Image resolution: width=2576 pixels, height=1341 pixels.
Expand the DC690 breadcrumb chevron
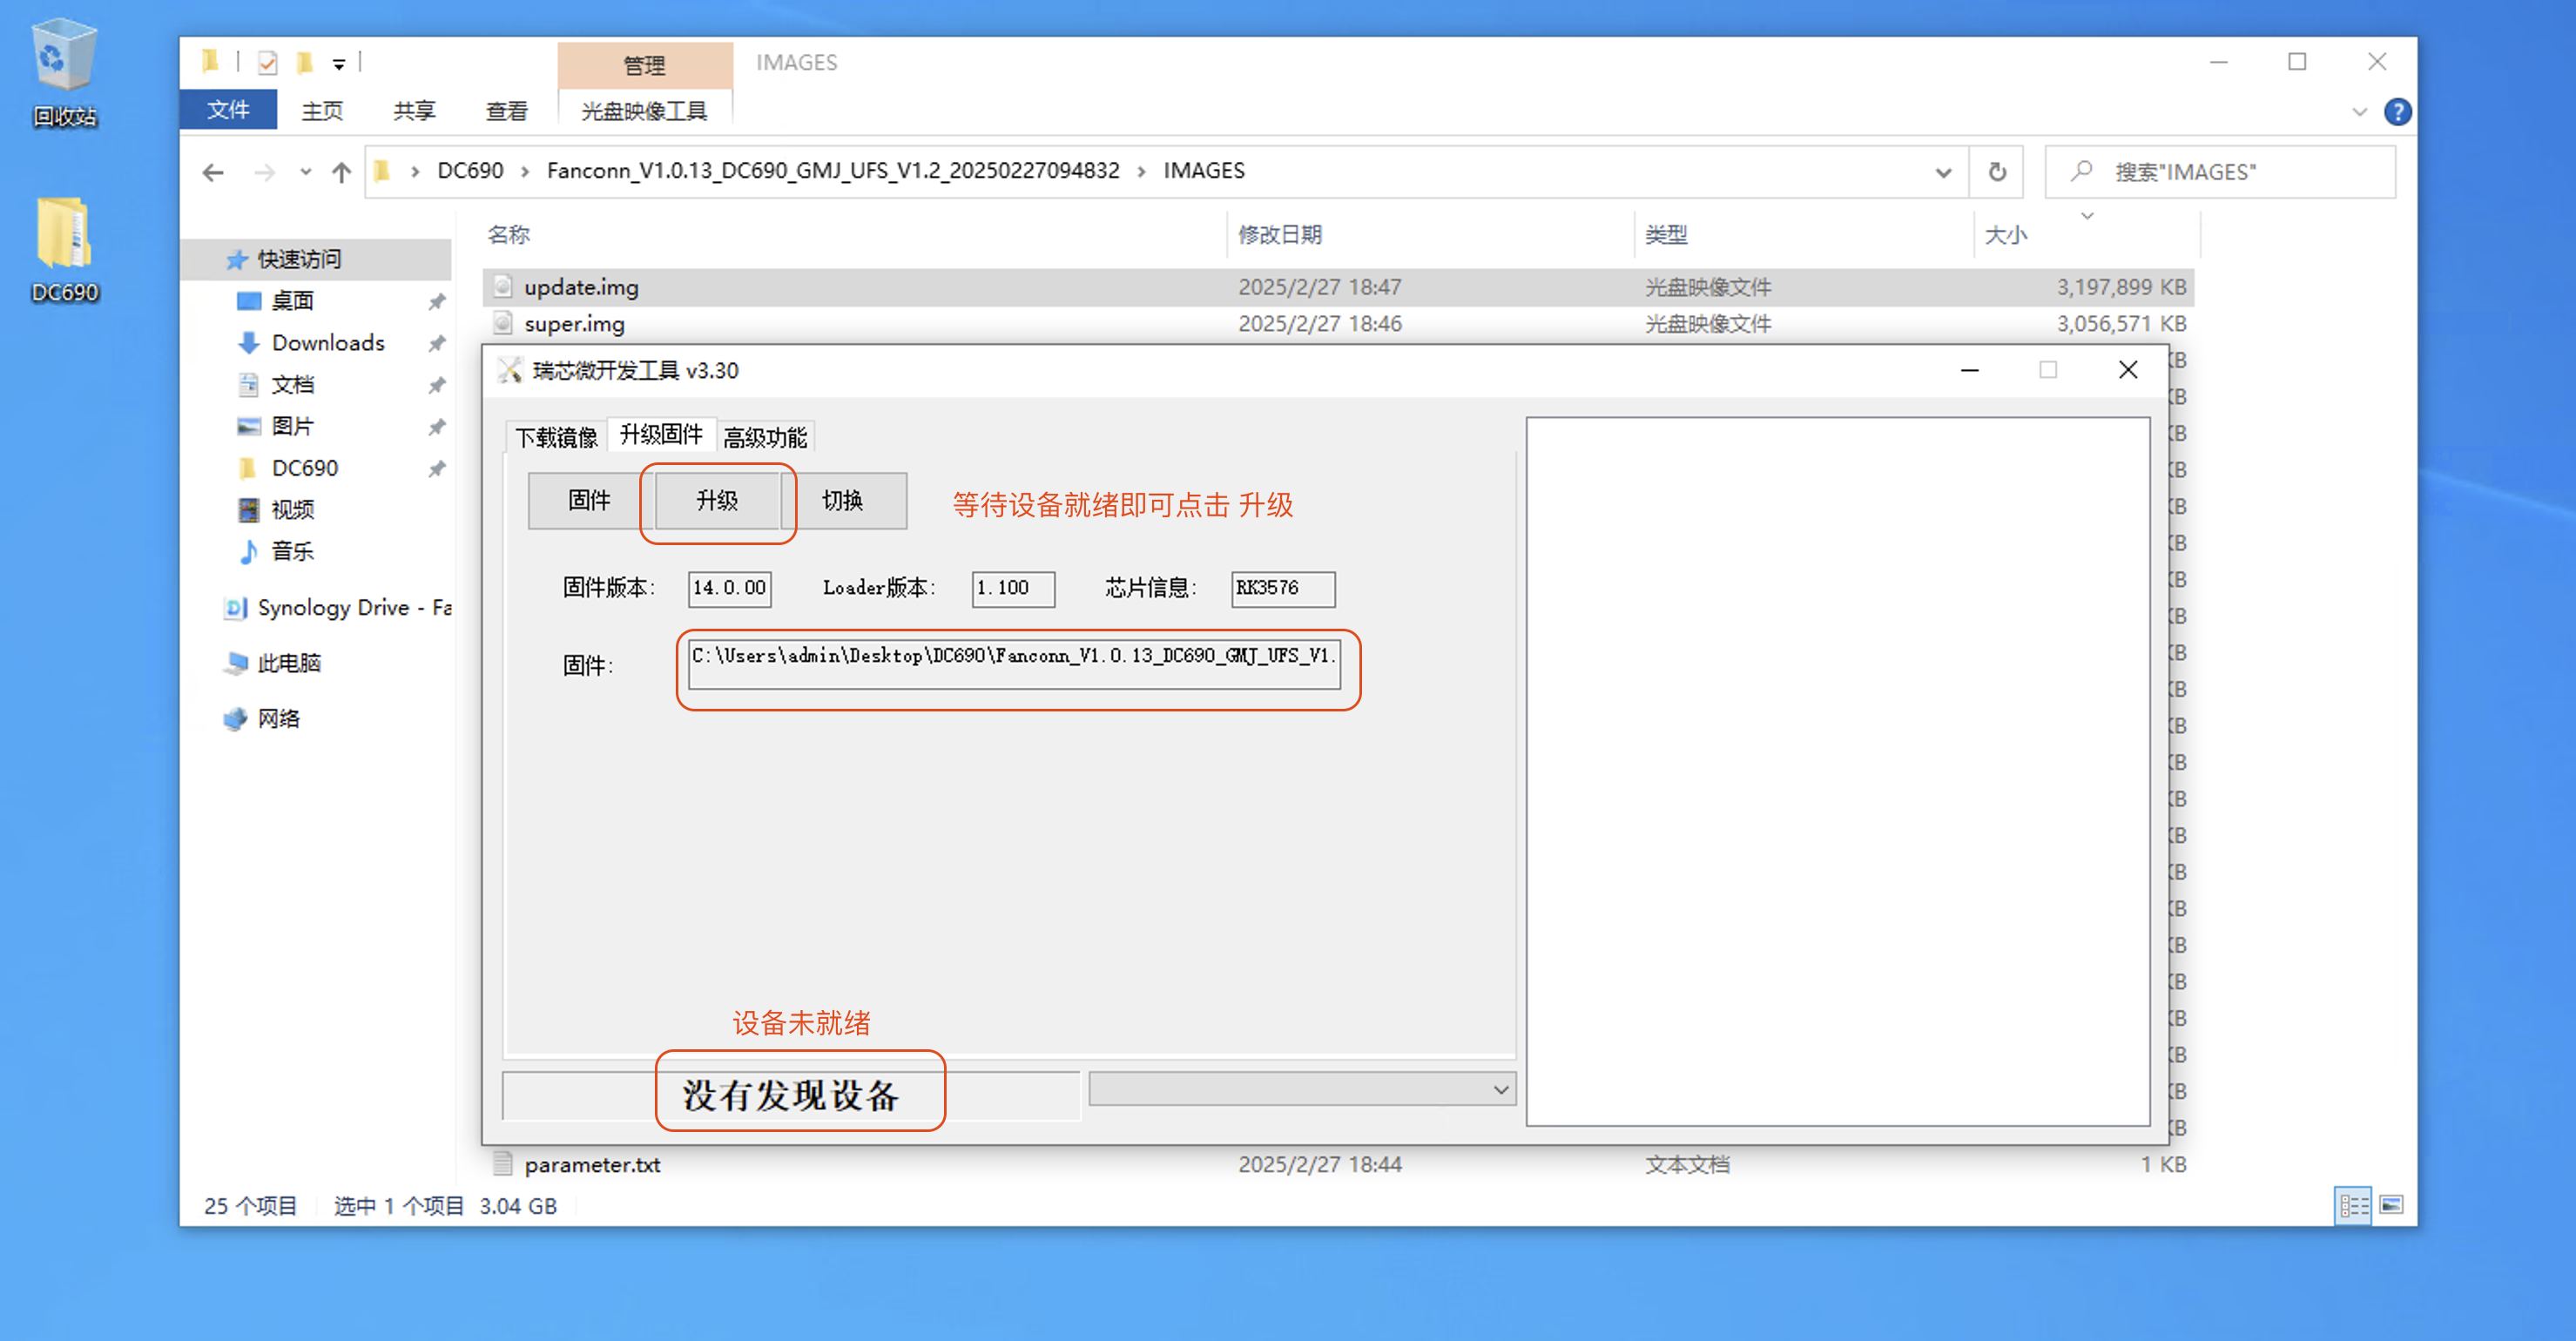(524, 171)
